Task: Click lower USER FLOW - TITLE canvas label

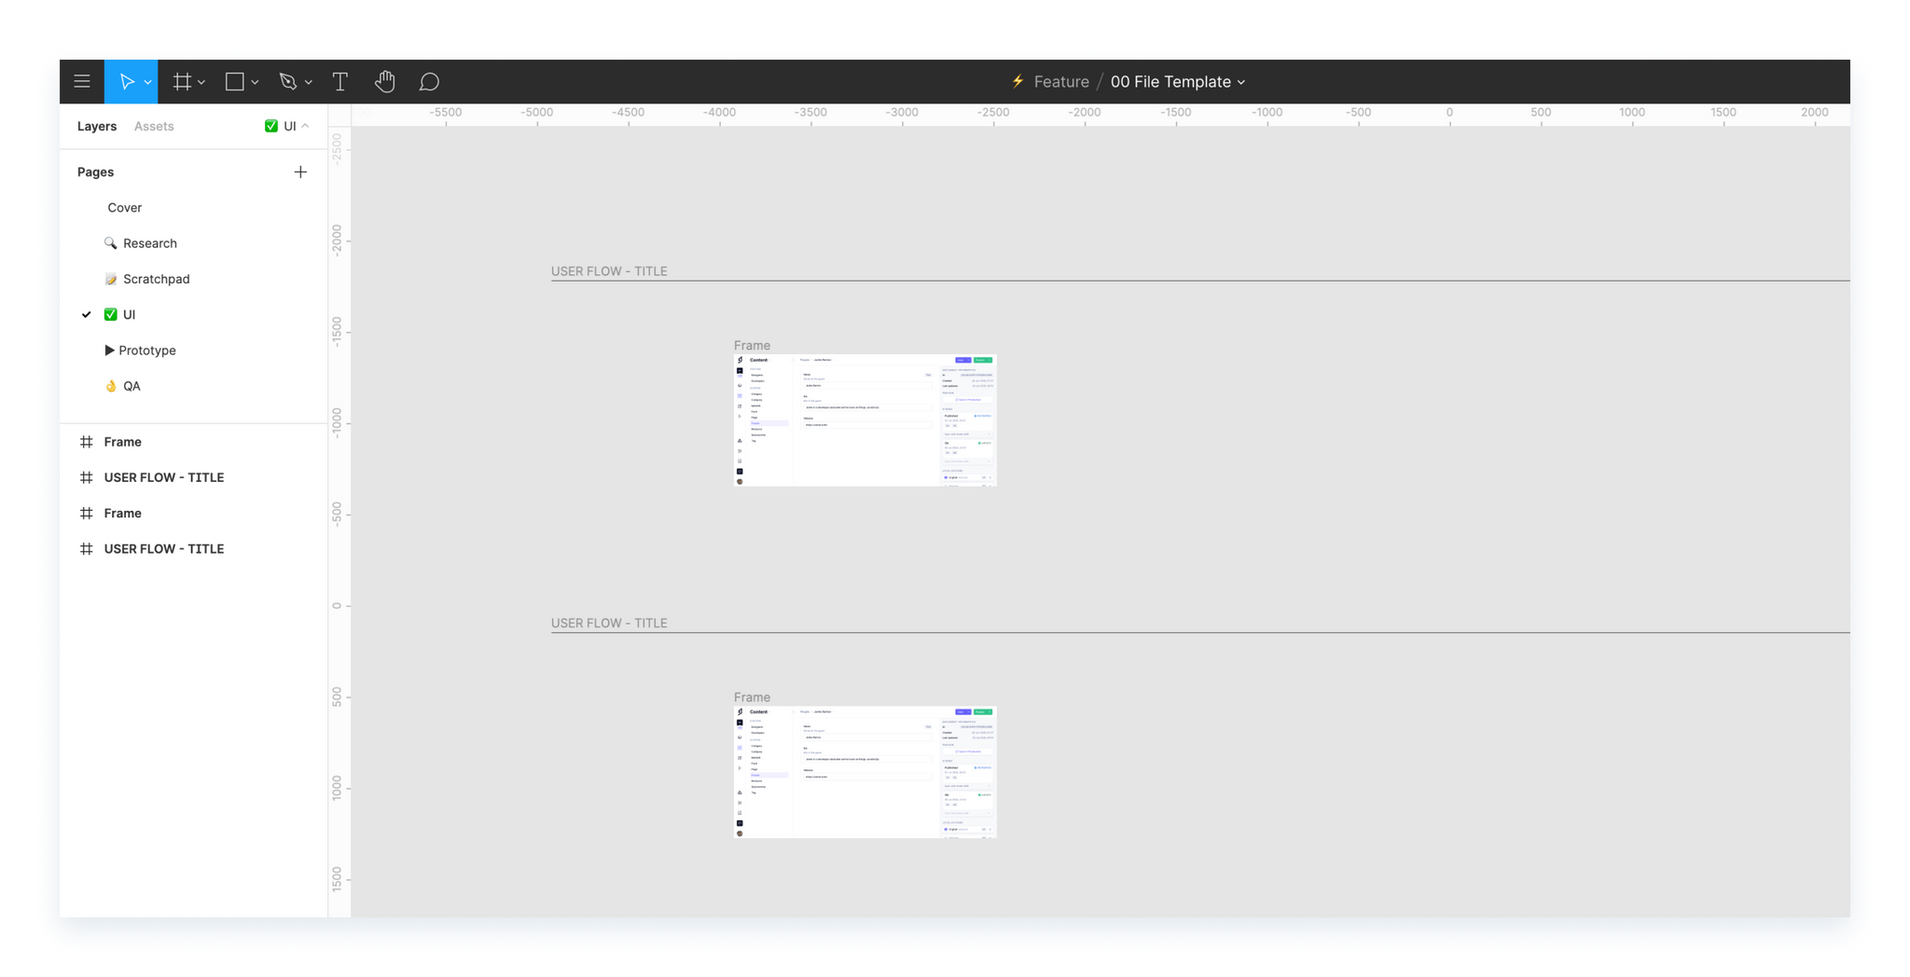Action: 609,623
